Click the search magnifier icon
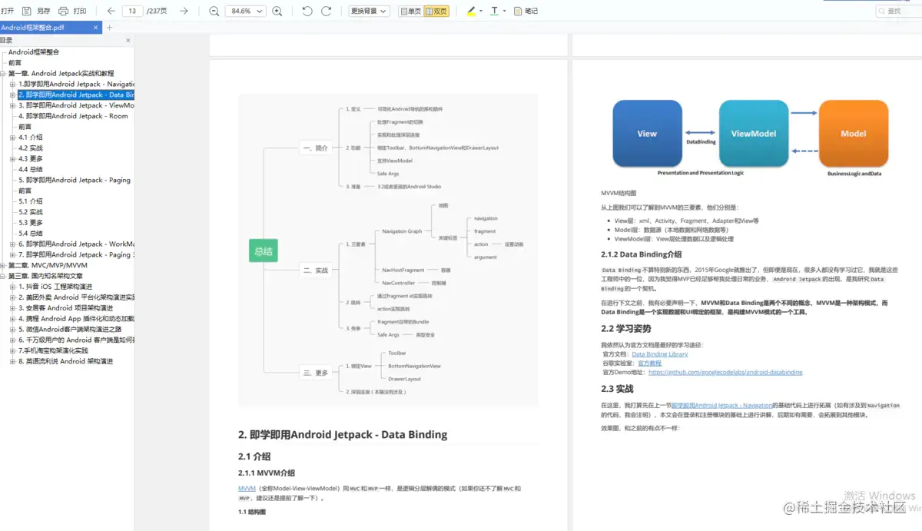 click(x=882, y=11)
